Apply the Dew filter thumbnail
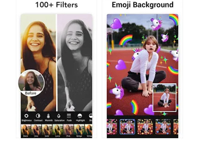The image size is (199, 143). click(x=36, y=131)
